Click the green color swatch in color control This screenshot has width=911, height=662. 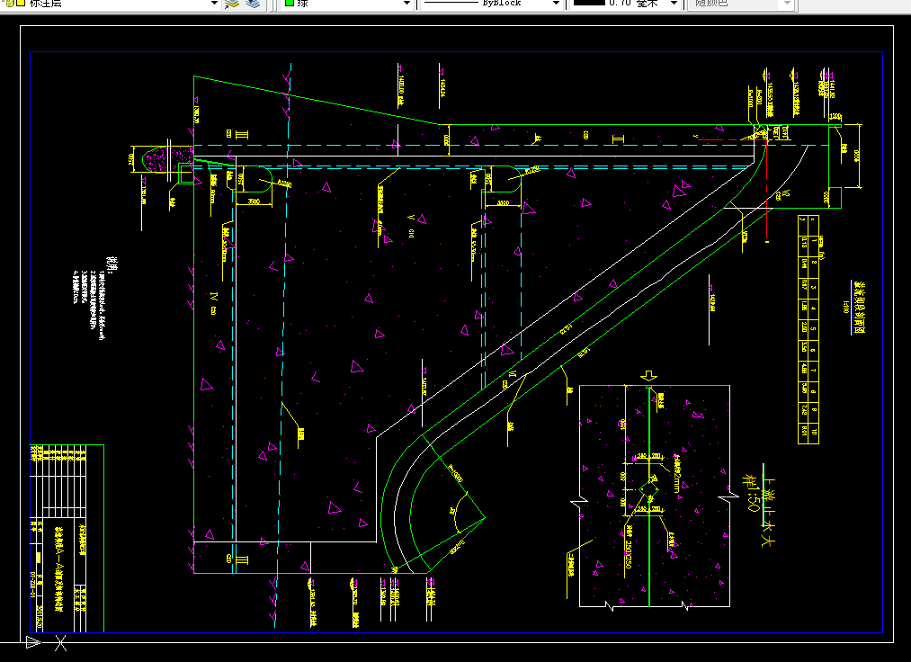pos(289,3)
